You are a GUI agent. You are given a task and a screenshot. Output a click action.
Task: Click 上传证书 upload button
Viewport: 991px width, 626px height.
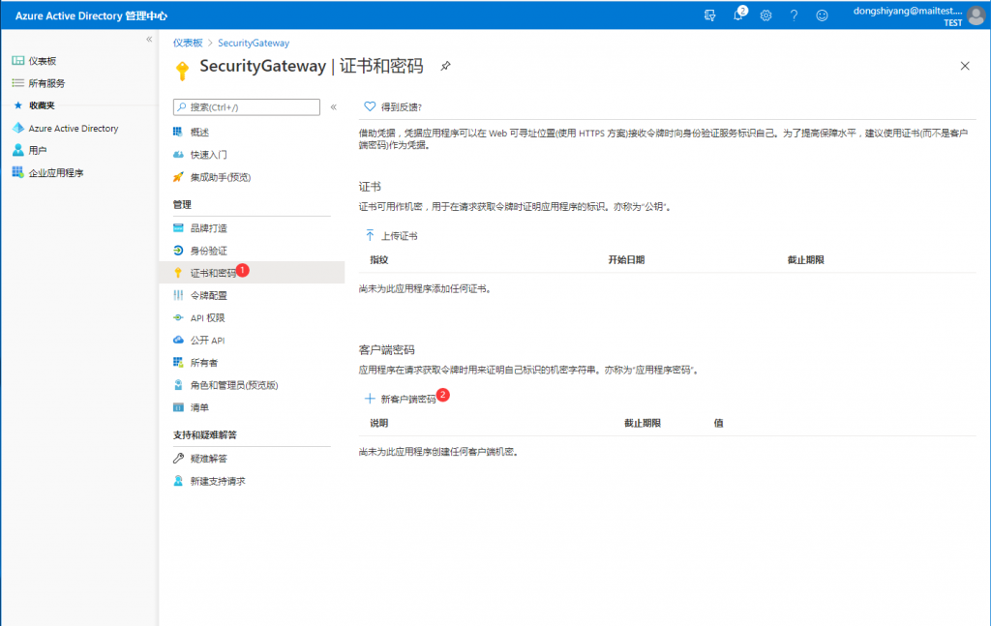pos(392,236)
